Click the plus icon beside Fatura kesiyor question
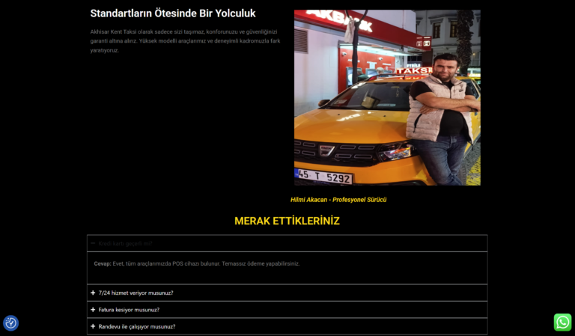Image resolution: width=575 pixels, height=336 pixels. point(93,310)
